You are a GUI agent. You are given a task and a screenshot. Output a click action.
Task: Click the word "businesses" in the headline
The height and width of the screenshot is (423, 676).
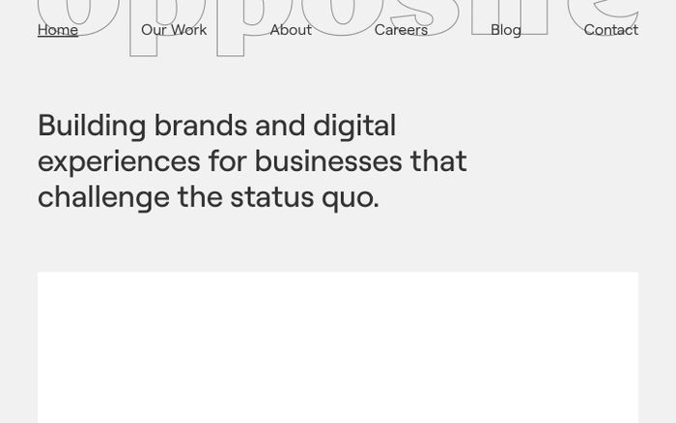(327, 160)
